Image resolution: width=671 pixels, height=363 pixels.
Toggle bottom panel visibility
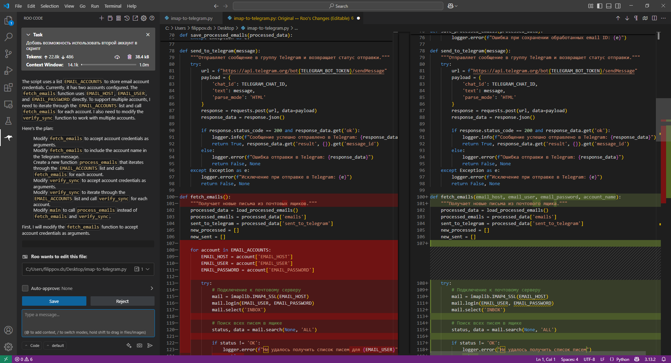pyautogui.click(x=609, y=6)
